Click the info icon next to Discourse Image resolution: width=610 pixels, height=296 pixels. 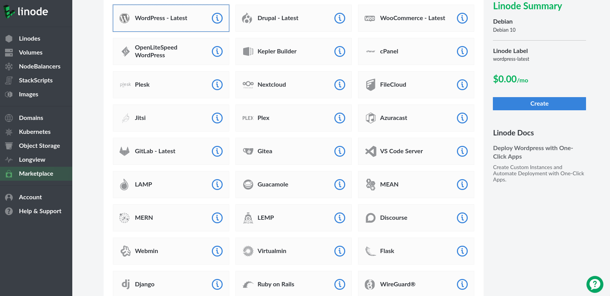coord(462,218)
